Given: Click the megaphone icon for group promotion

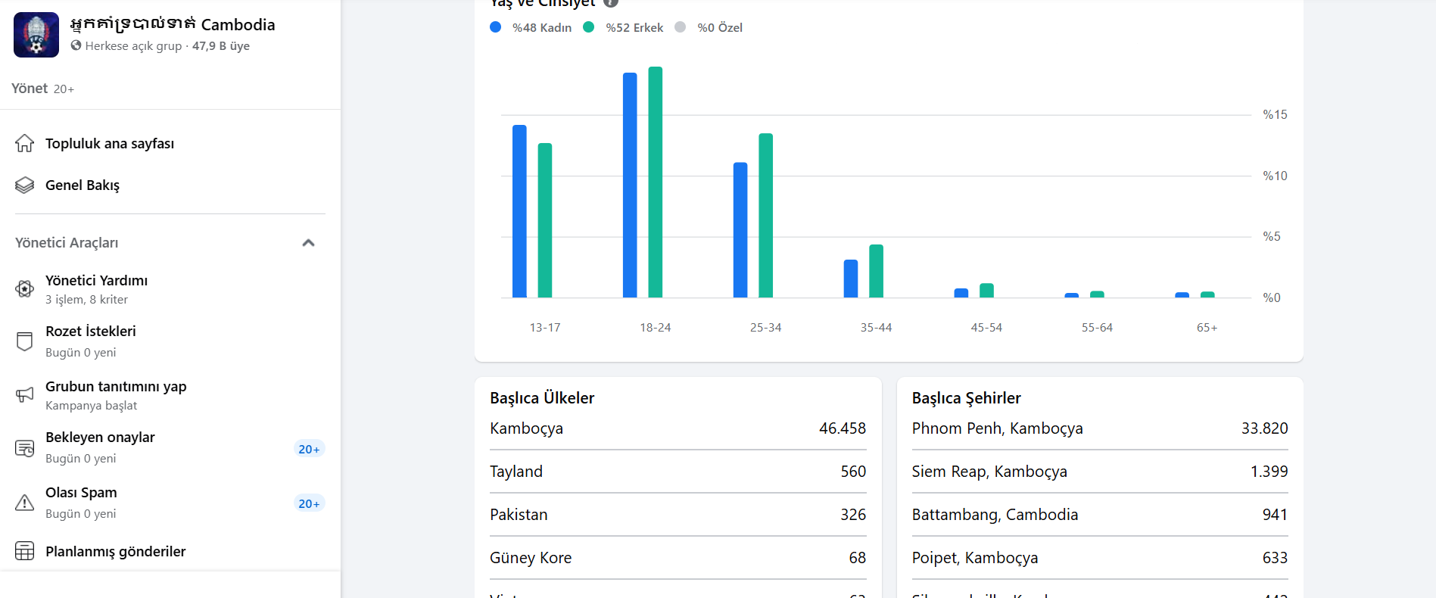Looking at the screenshot, I should [x=25, y=394].
